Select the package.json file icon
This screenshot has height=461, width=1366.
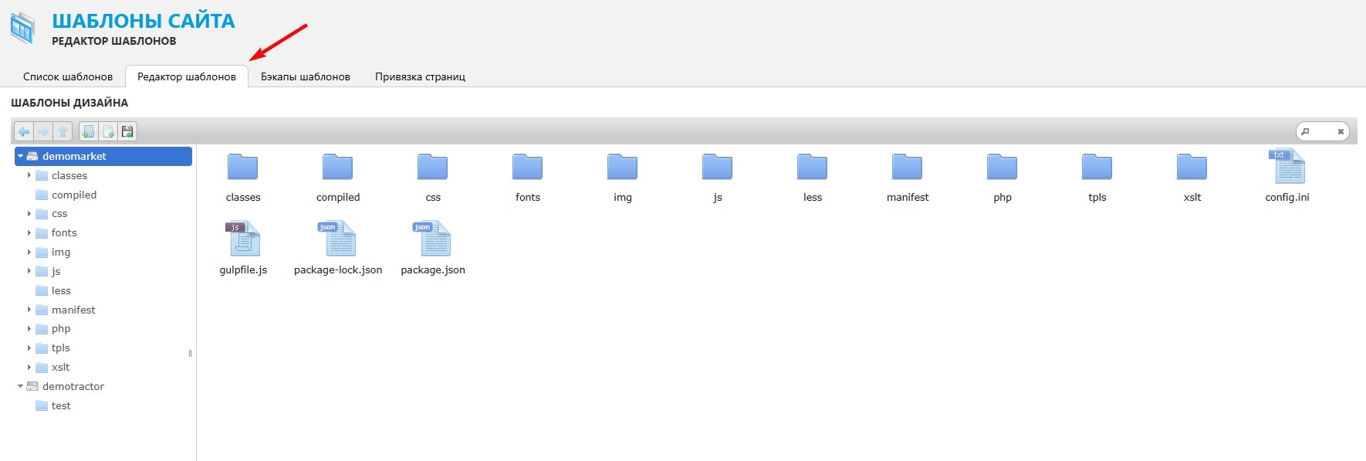432,239
